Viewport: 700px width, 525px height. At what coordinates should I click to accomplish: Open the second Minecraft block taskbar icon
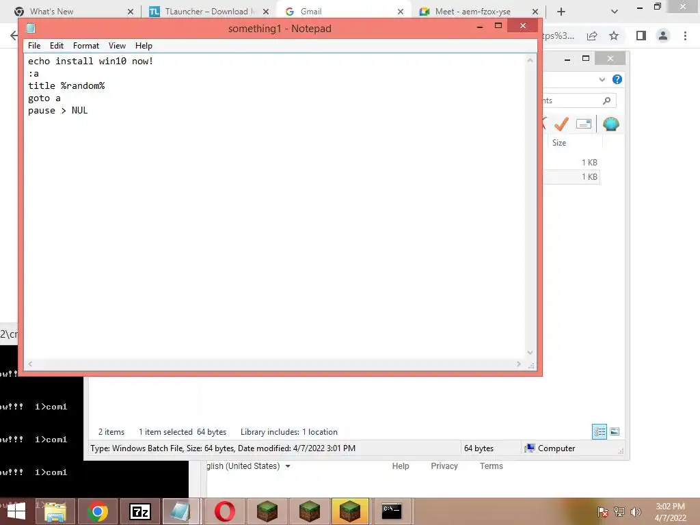[x=310, y=511]
